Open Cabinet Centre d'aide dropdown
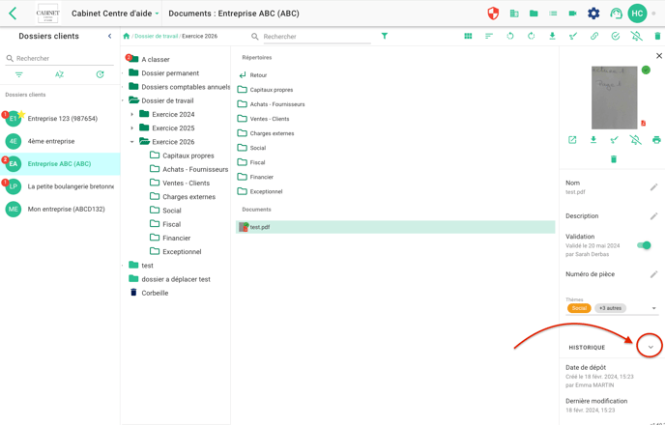The height and width of the screenshot is (425, 665). (x=115, y=14)
